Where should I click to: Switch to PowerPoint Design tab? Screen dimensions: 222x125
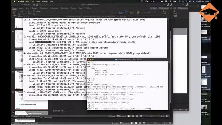pos(34,8)
